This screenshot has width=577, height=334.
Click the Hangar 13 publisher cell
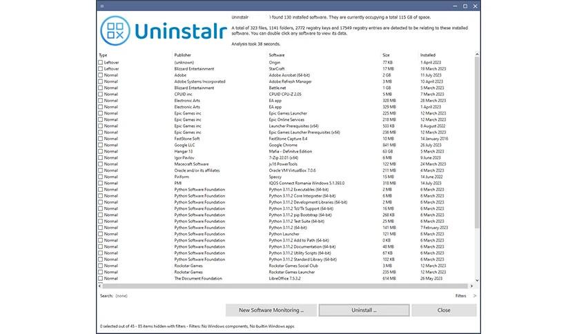[x=184, y=152]
